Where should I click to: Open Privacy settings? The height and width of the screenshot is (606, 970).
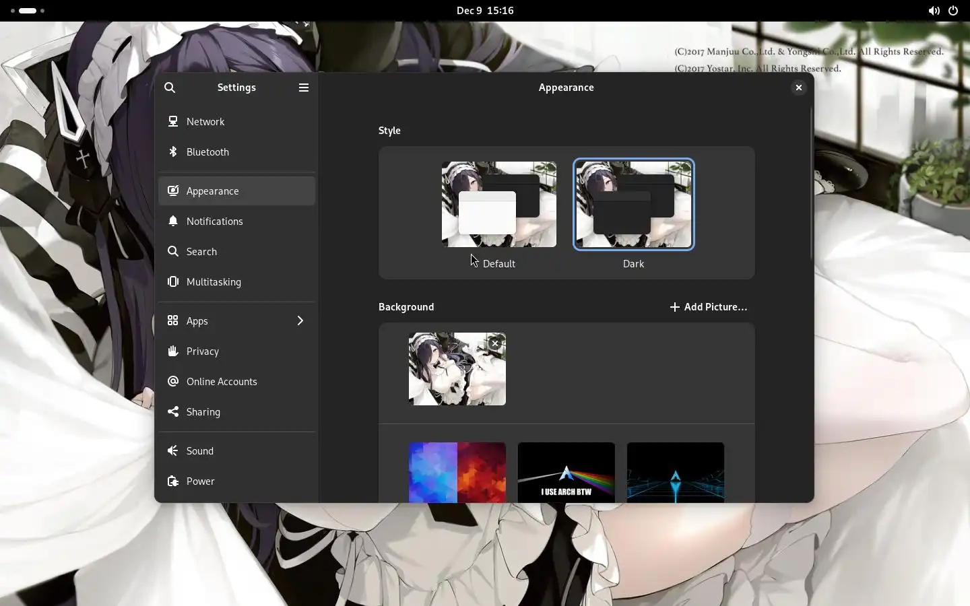[237, 351]
